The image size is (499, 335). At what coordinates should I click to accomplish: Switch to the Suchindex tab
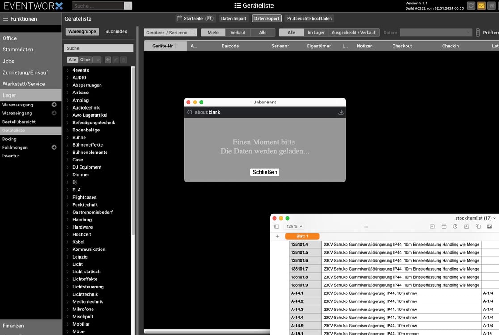point(116,32)
